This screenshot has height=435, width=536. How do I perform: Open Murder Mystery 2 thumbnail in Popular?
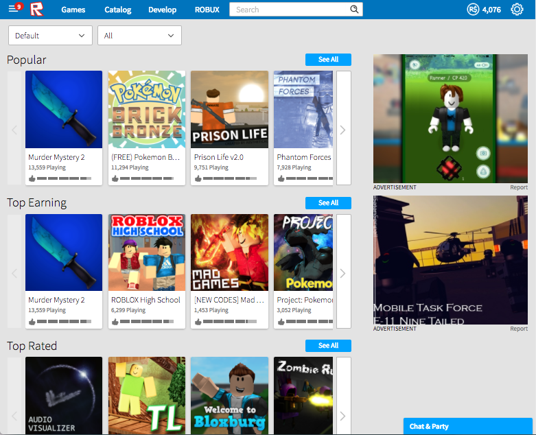(x=64, y=109)
